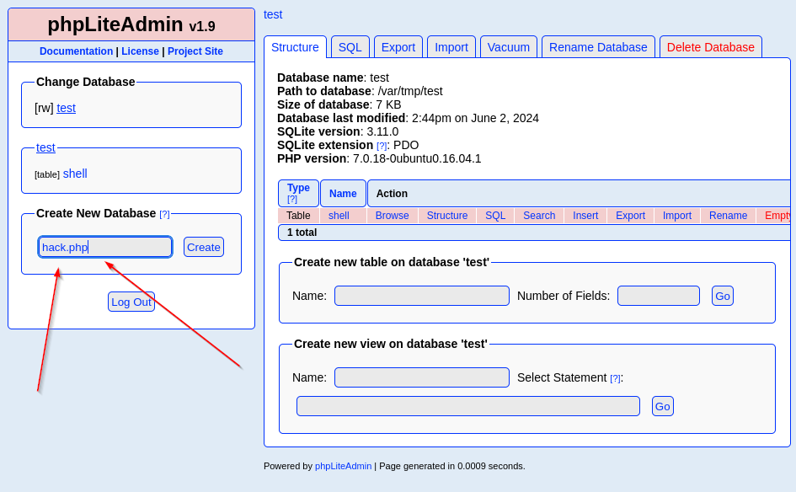Switch to the Vacuum tab

pyautogui.click(x=508, y=47)
